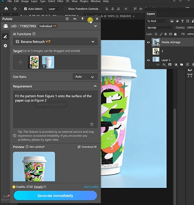Hide Layer 1 visibility eye
This screenshot has height=205, width=194.
pyautogui.click(x=148, y=60)
